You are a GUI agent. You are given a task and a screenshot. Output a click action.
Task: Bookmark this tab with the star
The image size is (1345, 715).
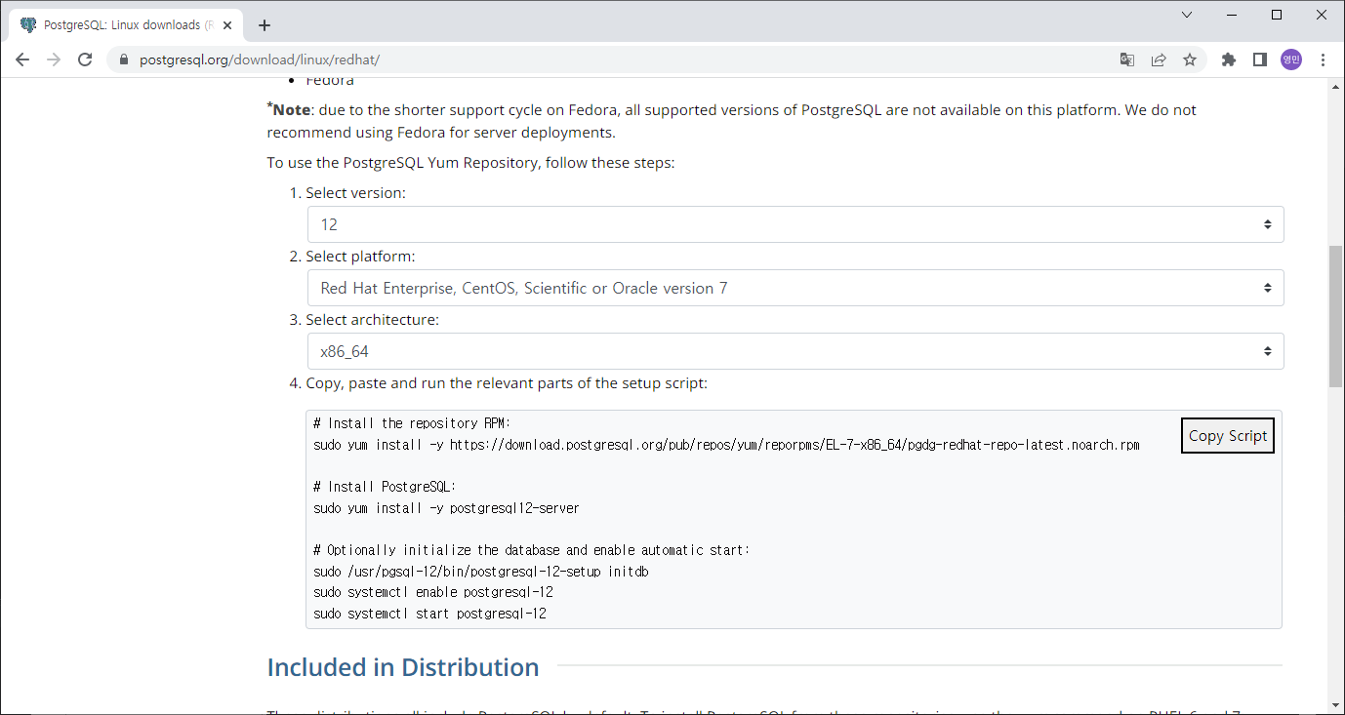[x=1190, y=60]
